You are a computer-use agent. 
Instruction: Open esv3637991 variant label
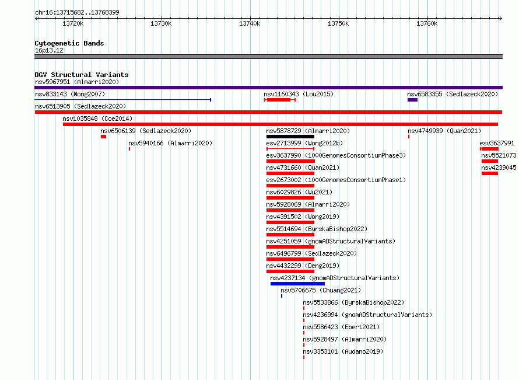(497, 143)
